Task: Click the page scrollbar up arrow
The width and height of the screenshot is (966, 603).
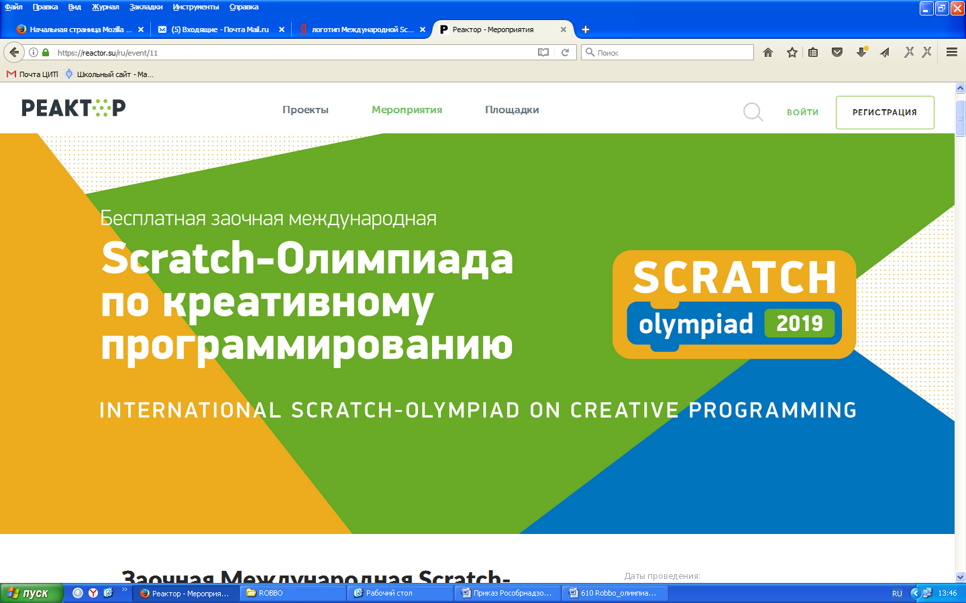Action: (x=960, y=88)
